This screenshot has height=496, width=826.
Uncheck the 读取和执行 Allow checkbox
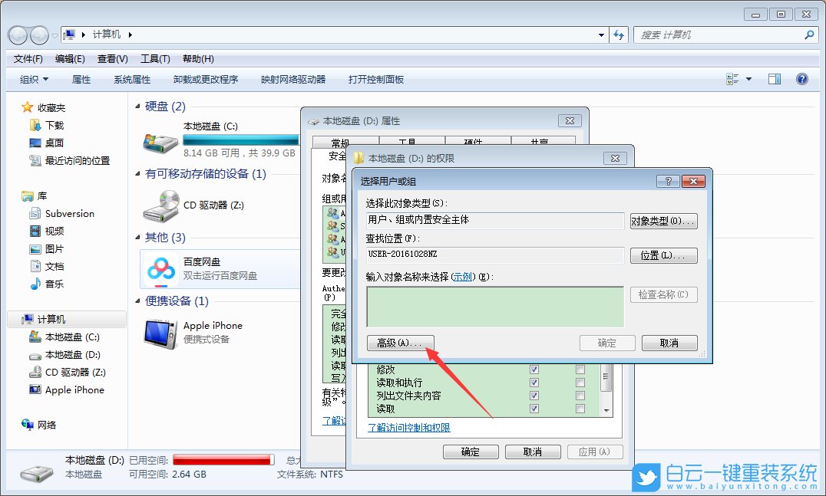pyautogui.click(x=534, y=382)
